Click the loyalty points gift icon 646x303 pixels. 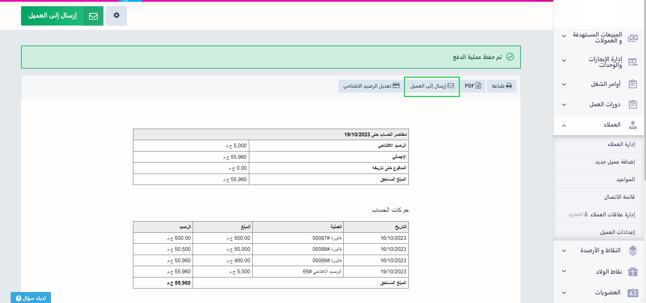pos(633,272)
